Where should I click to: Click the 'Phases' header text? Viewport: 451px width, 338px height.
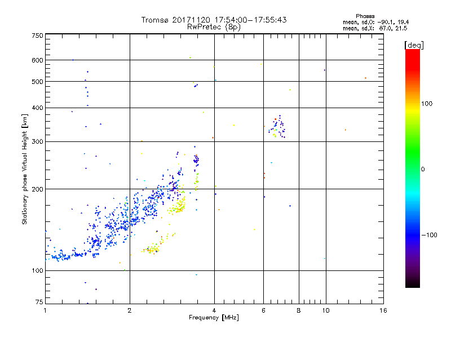pyautogui.click(x=365, y=16)
